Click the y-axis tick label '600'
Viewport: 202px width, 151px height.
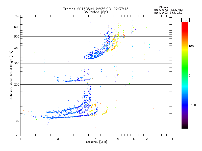[17, 27]
